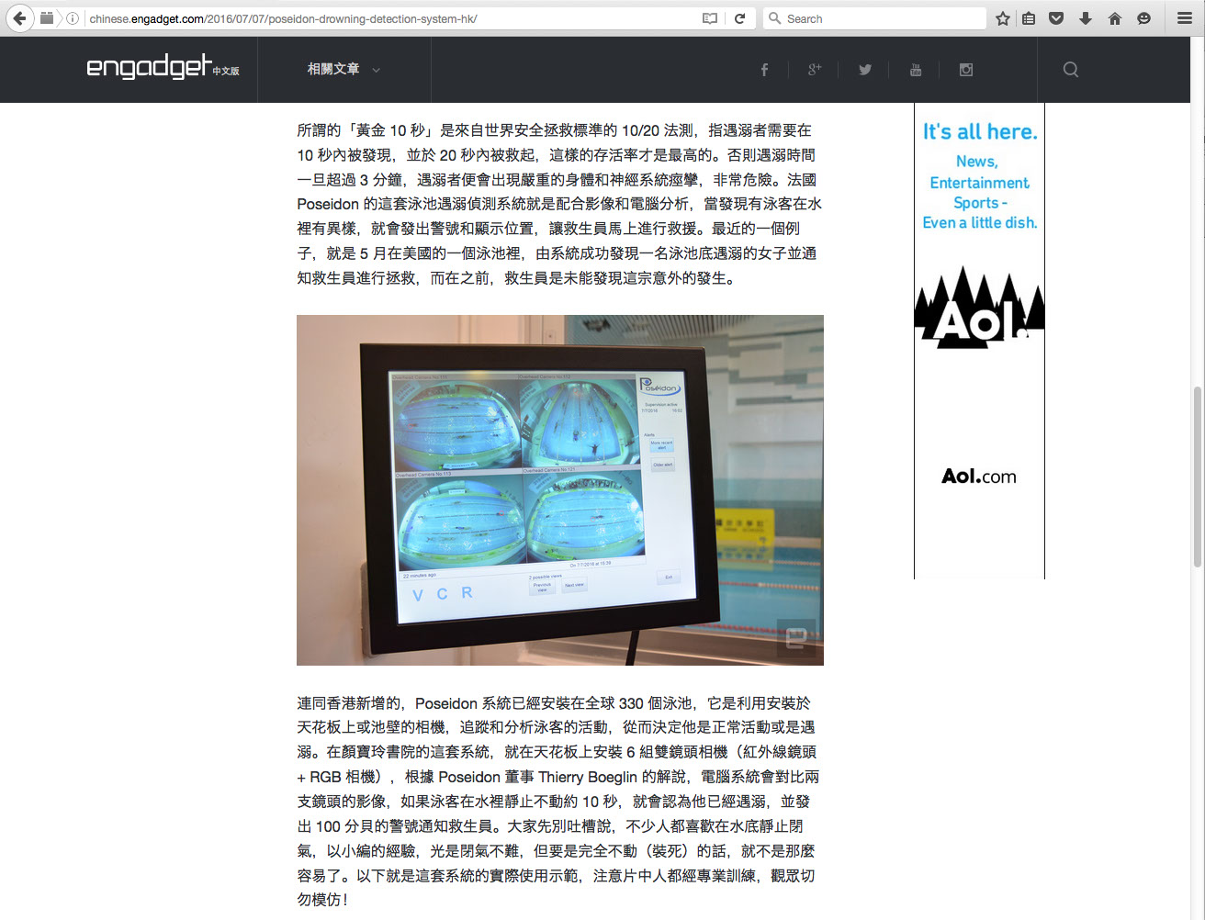The height and width of the screenshot is (920, 1205).
Task: Bookmark this page with star icon
Action: [1003, 18]
